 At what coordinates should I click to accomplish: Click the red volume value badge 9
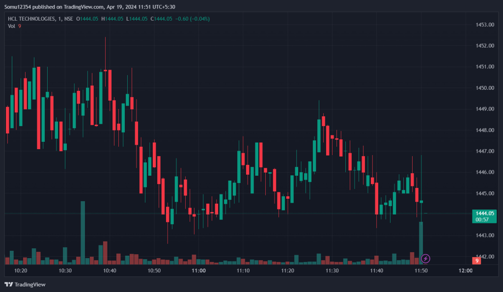(476, 261)
